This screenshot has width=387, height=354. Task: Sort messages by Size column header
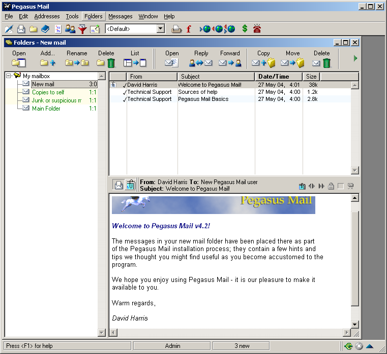tap(311, 77)
